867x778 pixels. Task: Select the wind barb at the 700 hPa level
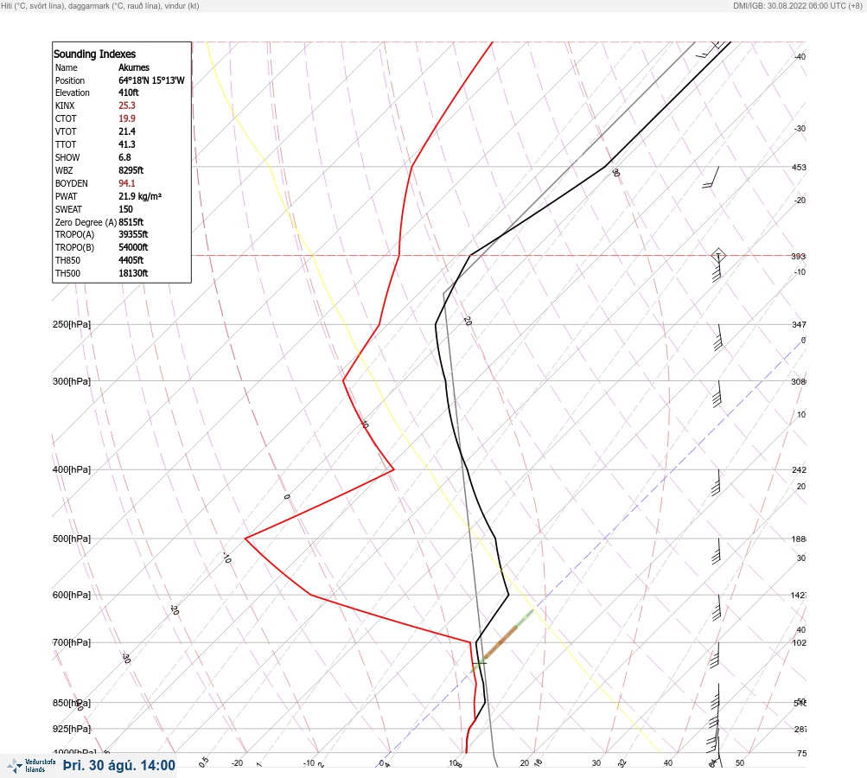pos(716,655)
